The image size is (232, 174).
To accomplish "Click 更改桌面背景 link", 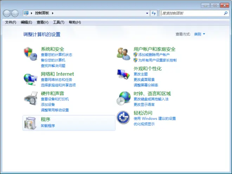I will 144,79.
